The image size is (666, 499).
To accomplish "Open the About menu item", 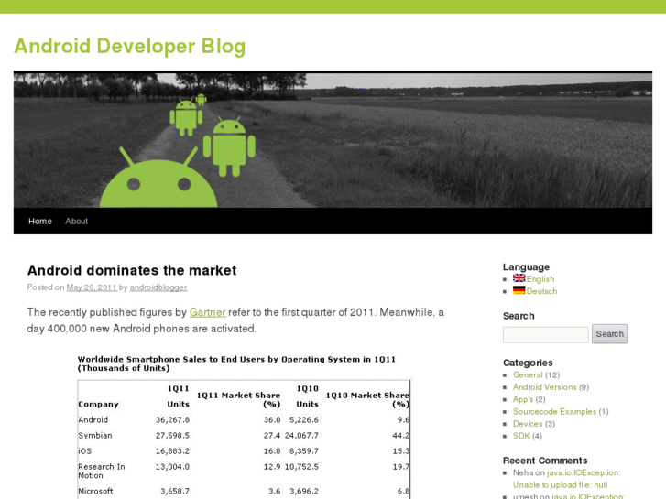I will (x=76, y=222).
